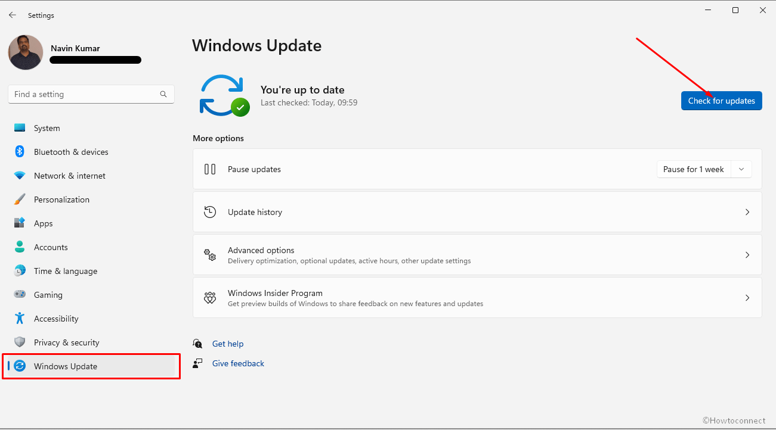Click the Windows Update sync icon in sidebar
This screenshot has width=776, height=430.
(x=20, y=366)
